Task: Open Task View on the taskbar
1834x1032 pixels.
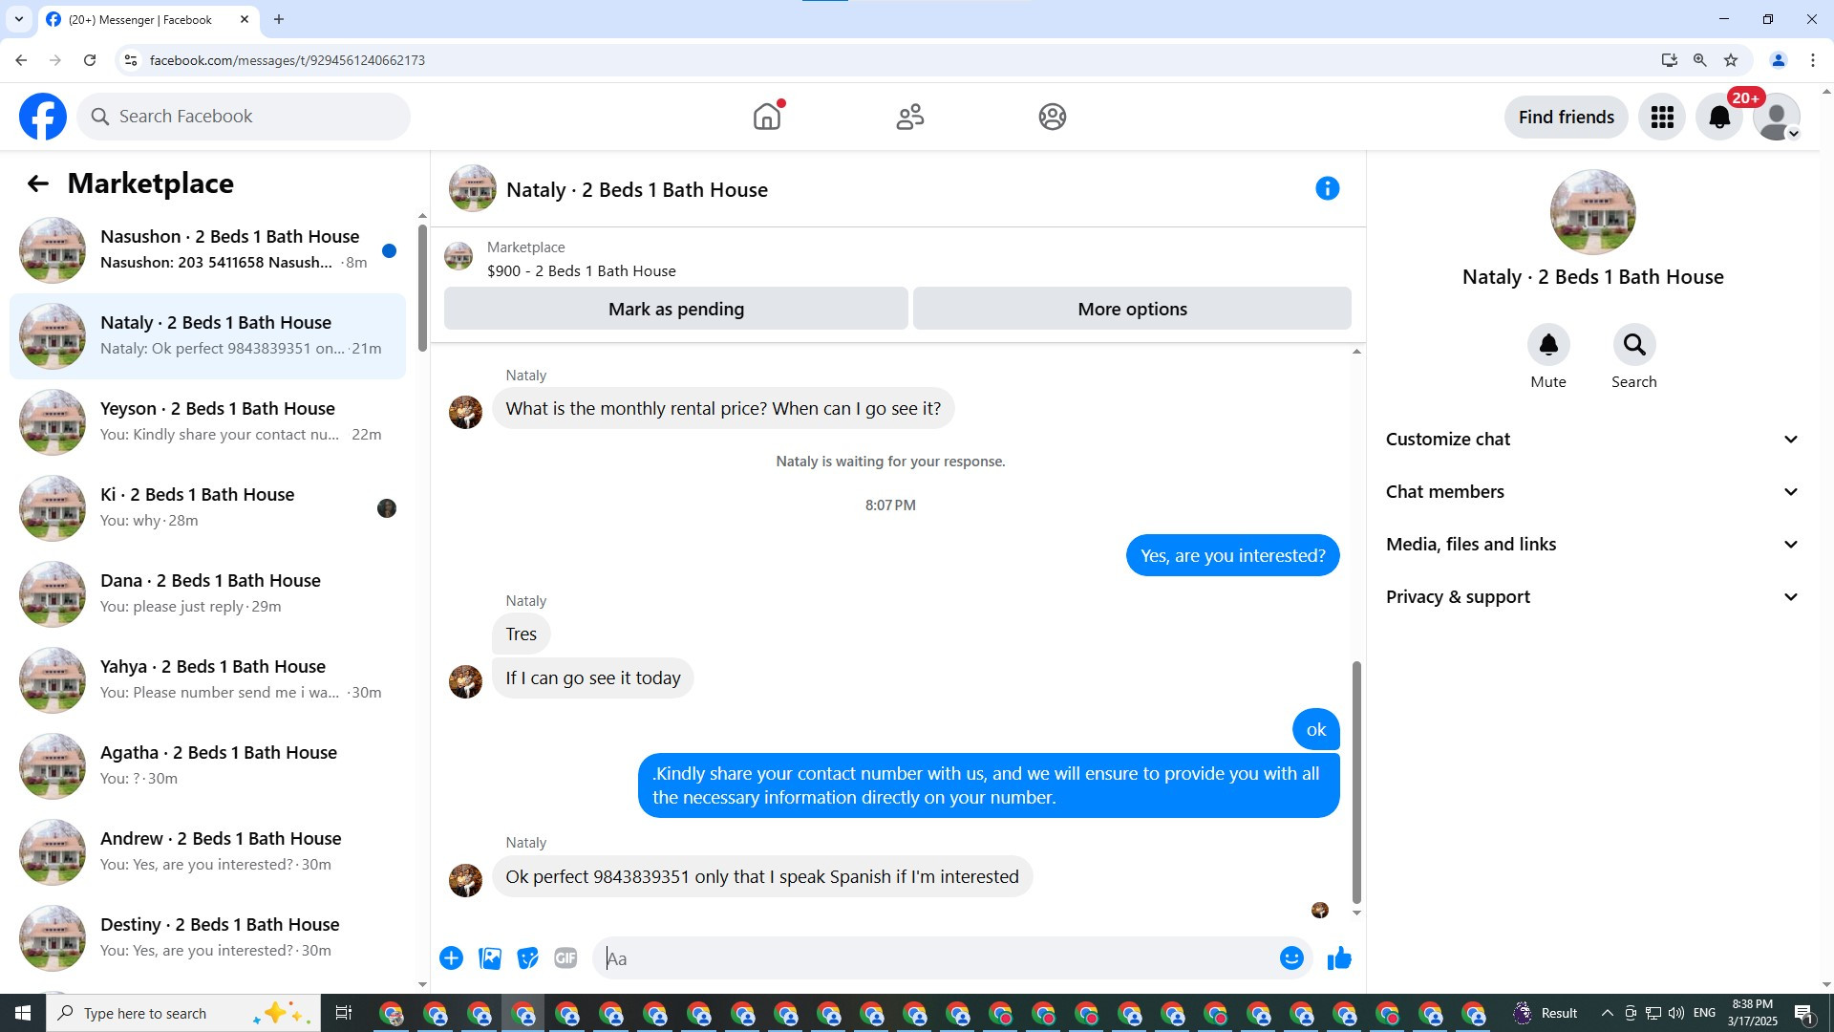Action: tap(344, 1013)
